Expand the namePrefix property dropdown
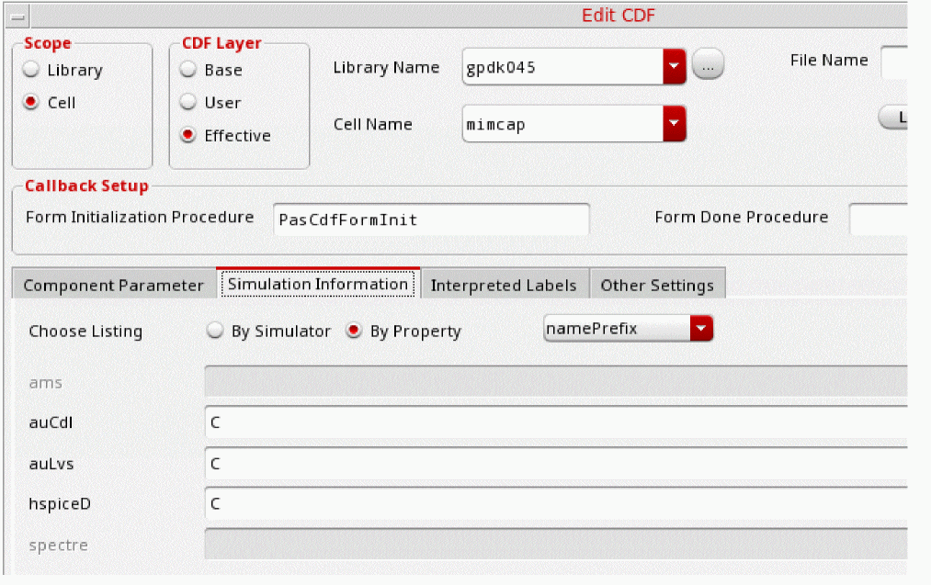This screenshot has width=931, height=585. pyautogui.click(x=701, y=328)
